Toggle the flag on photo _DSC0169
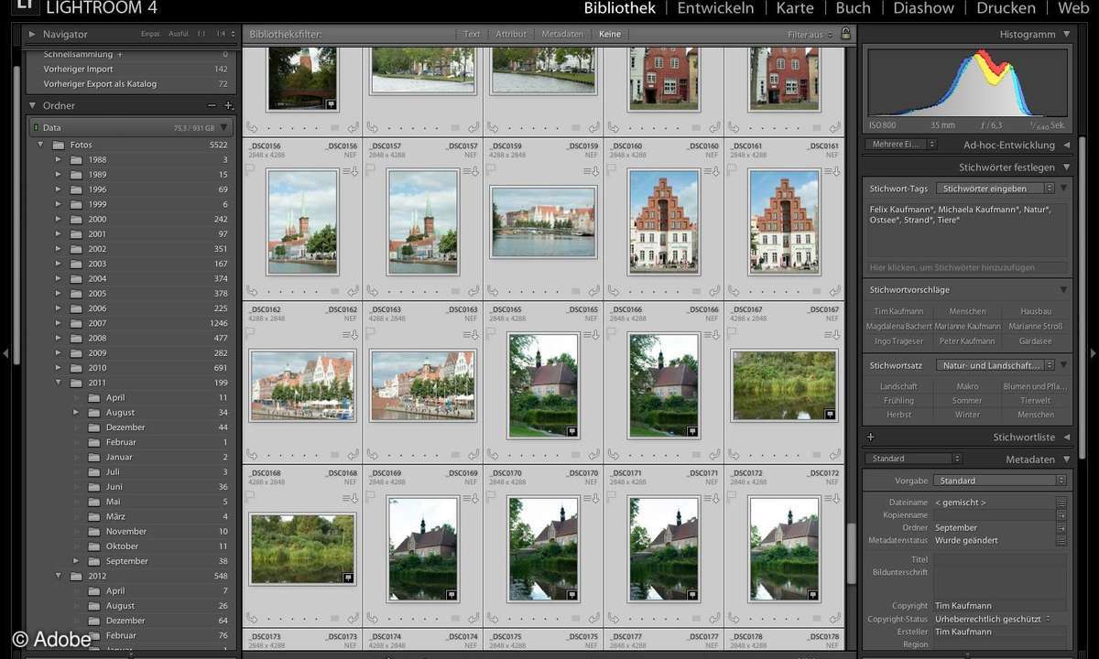Viewport: 1099px width, 659px height. pos(370,496)
